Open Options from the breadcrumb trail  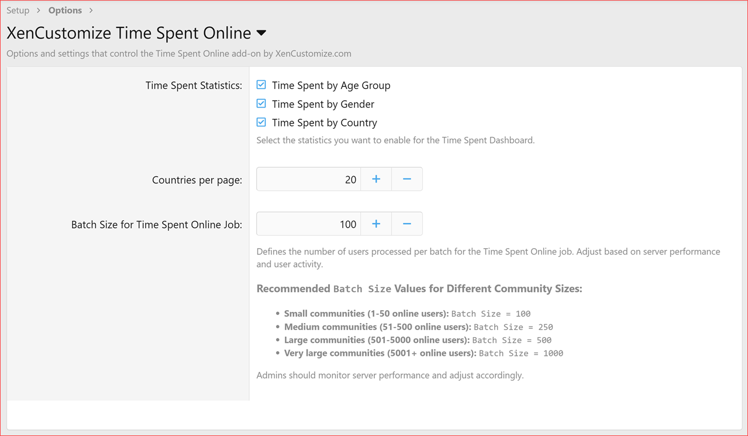click(64, 10)
